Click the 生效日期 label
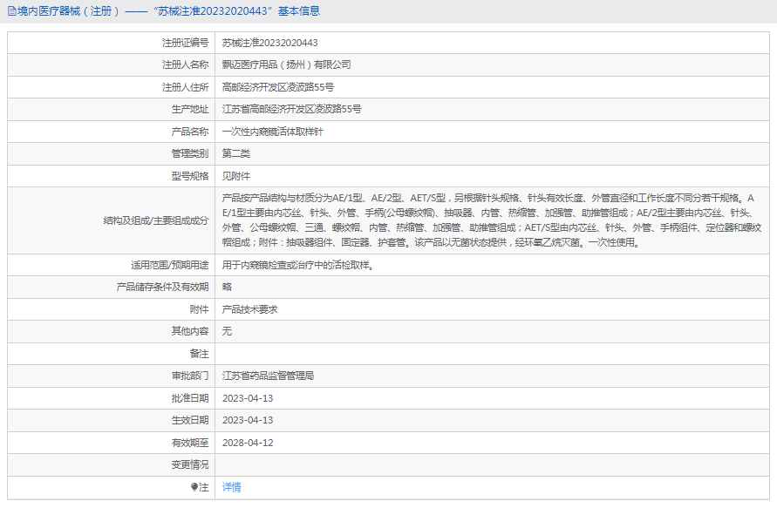The height and width of the screenshot is (508, 777). pyautogui.click(x=190, y=420)
